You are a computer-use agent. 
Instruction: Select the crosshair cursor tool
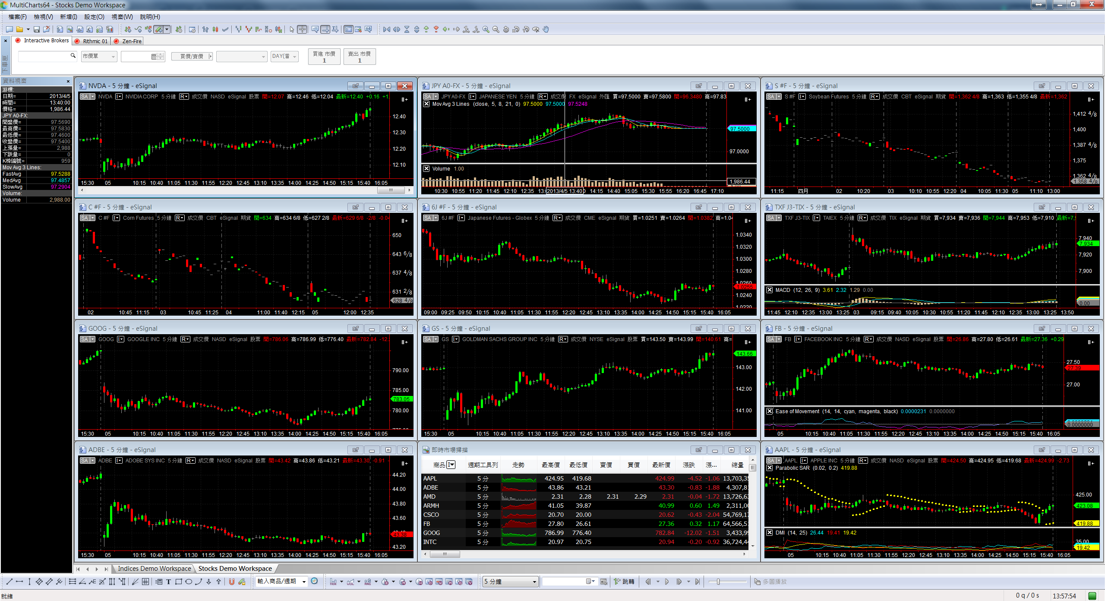(302, 29)
